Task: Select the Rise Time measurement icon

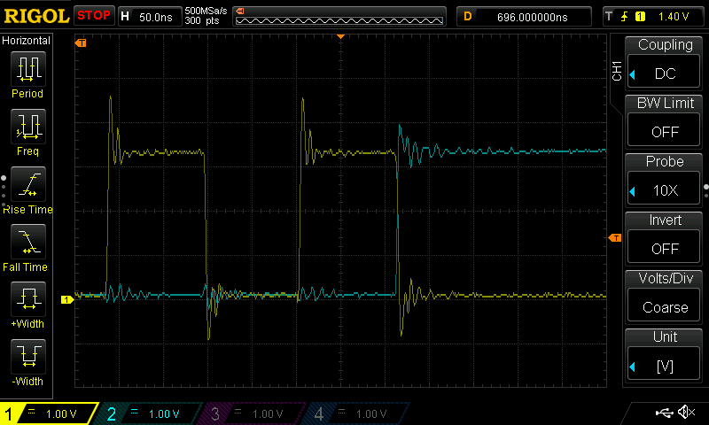Action: [x=28, y=184]
